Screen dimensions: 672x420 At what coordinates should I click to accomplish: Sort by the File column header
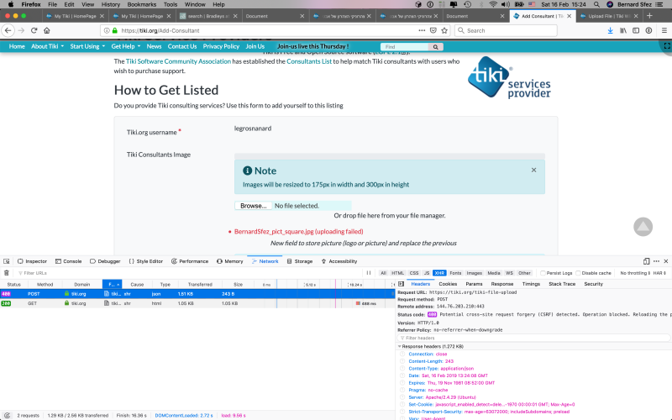tap(113, 284)
